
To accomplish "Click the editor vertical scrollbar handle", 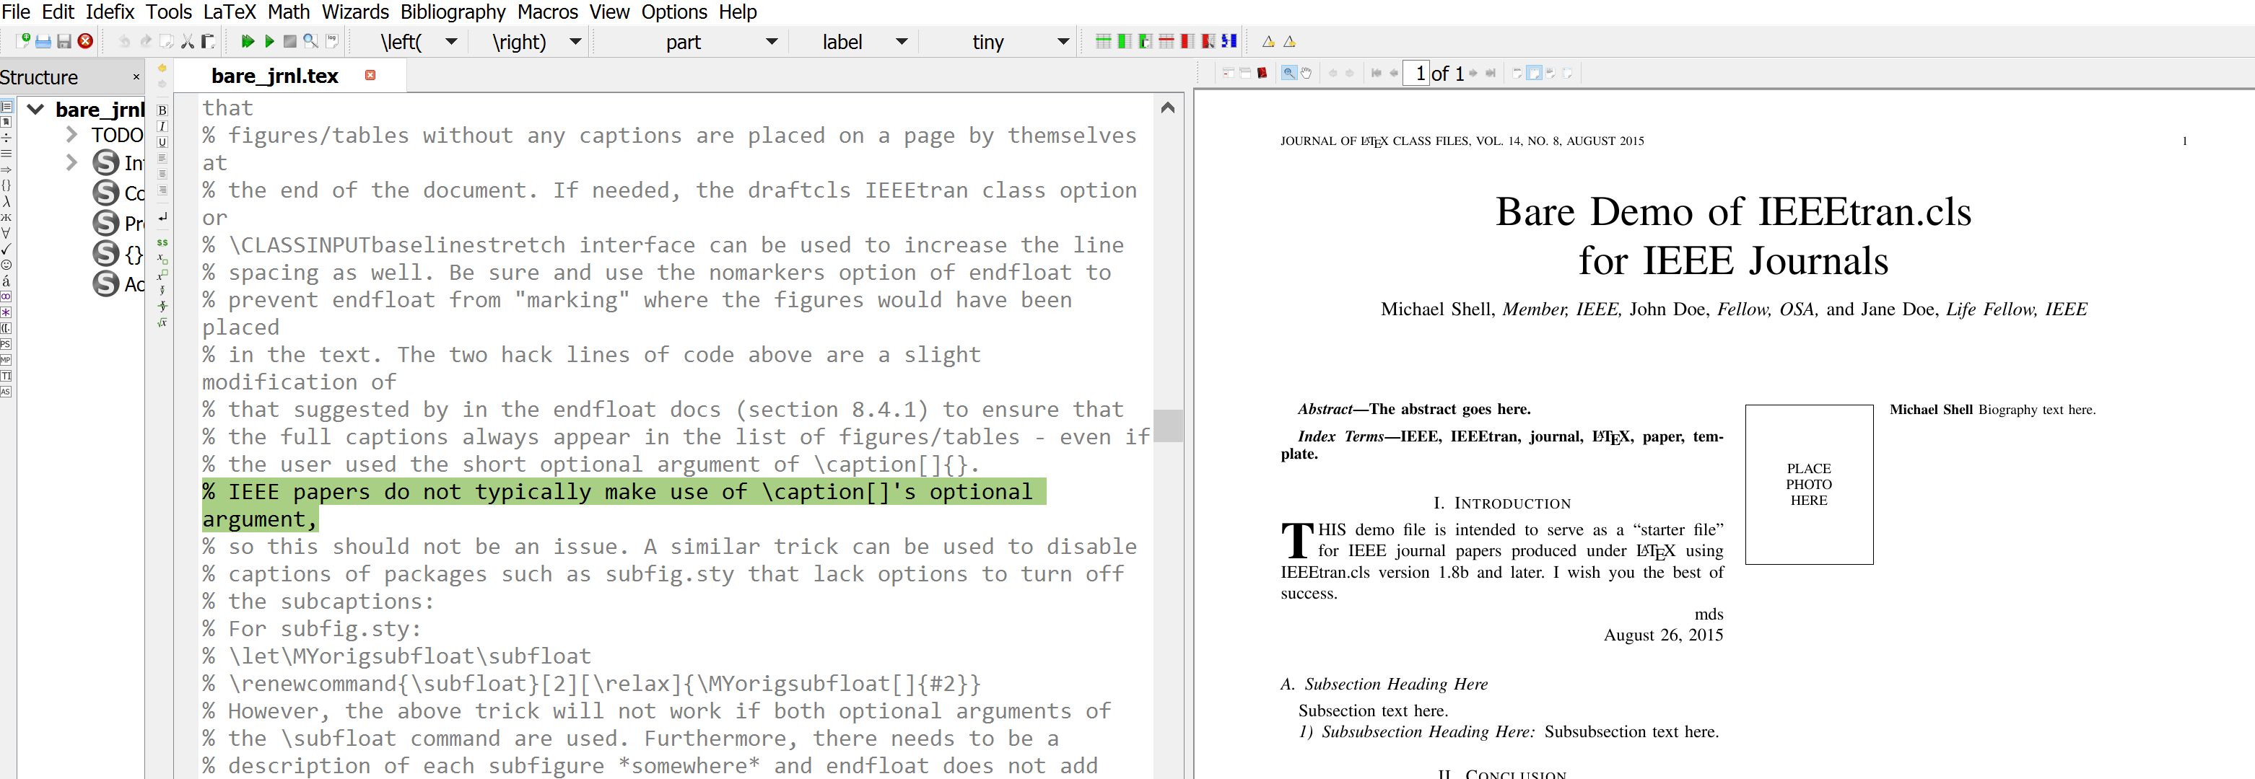I will click(x=1167, y=426).
